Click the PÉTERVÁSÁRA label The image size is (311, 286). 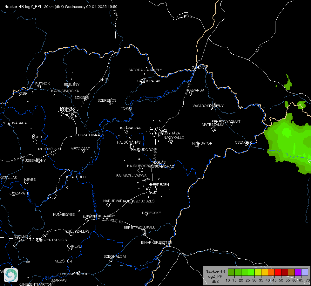(x=14, y=123)
